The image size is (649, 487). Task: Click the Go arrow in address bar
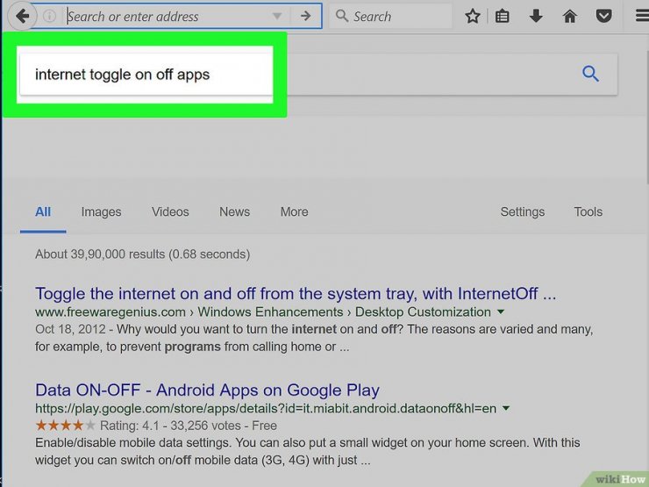pos(305,16)
